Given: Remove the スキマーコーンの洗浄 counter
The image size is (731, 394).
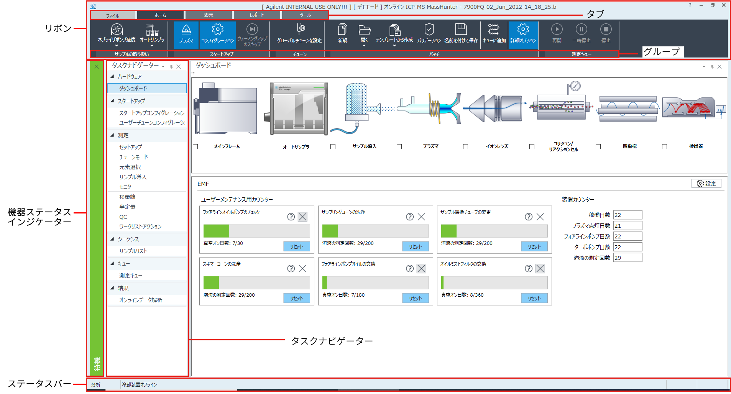Looking at the screenshot, I should pos(302,269).
